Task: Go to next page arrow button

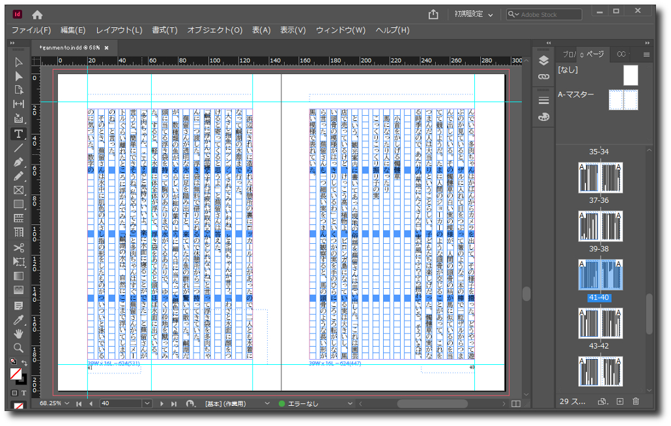Action: [162, 404]
